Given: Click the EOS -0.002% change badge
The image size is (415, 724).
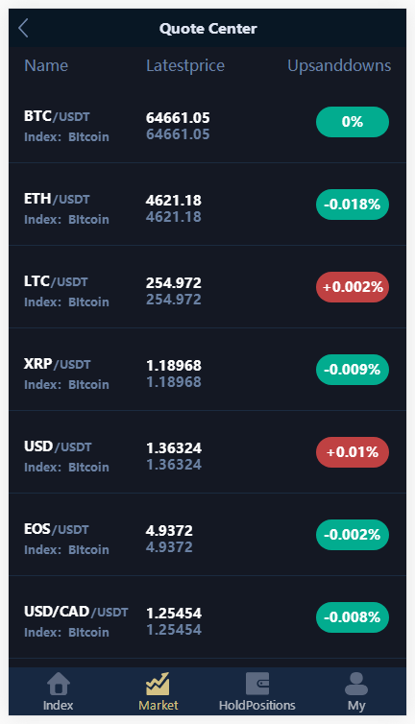Looking at the screenshot, I should (x=353, y=535).
